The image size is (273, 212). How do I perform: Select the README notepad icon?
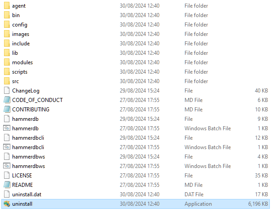(7, 185)
